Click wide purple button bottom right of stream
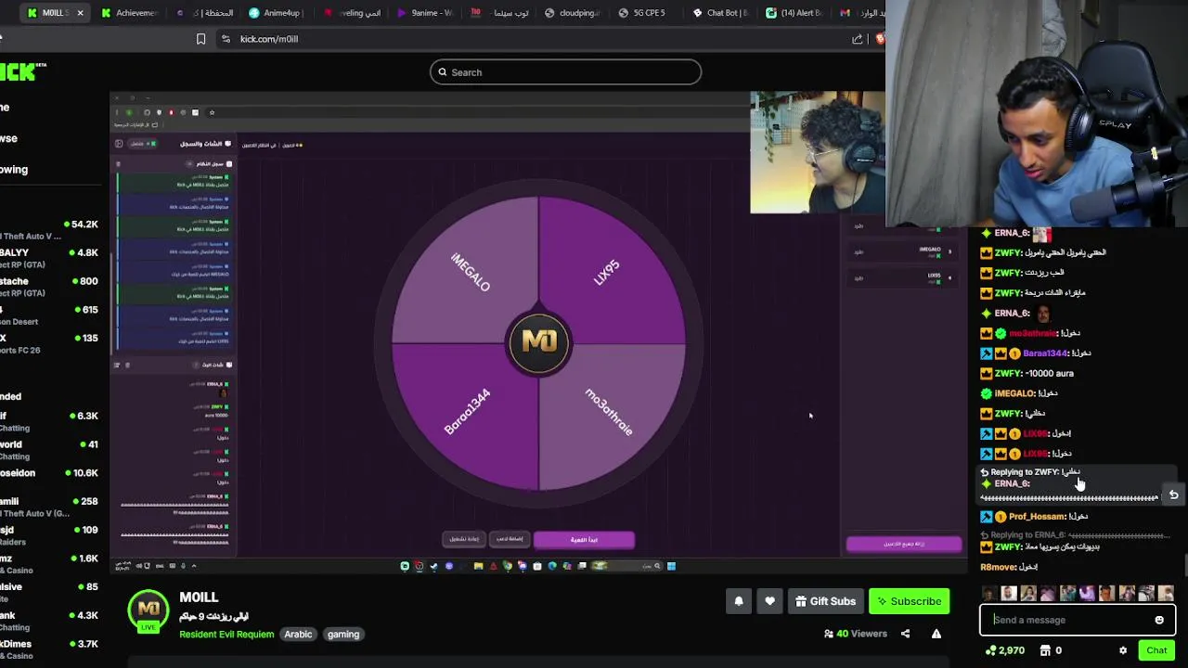Screen dimensions: 1188x668 coord(903,544)
